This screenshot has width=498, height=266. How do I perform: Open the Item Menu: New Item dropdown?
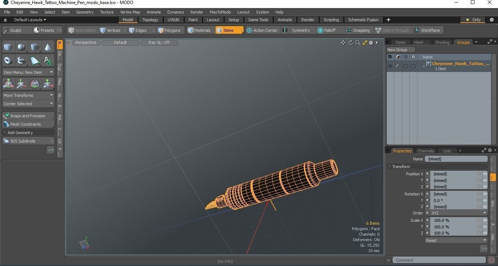tap(28, 72)
